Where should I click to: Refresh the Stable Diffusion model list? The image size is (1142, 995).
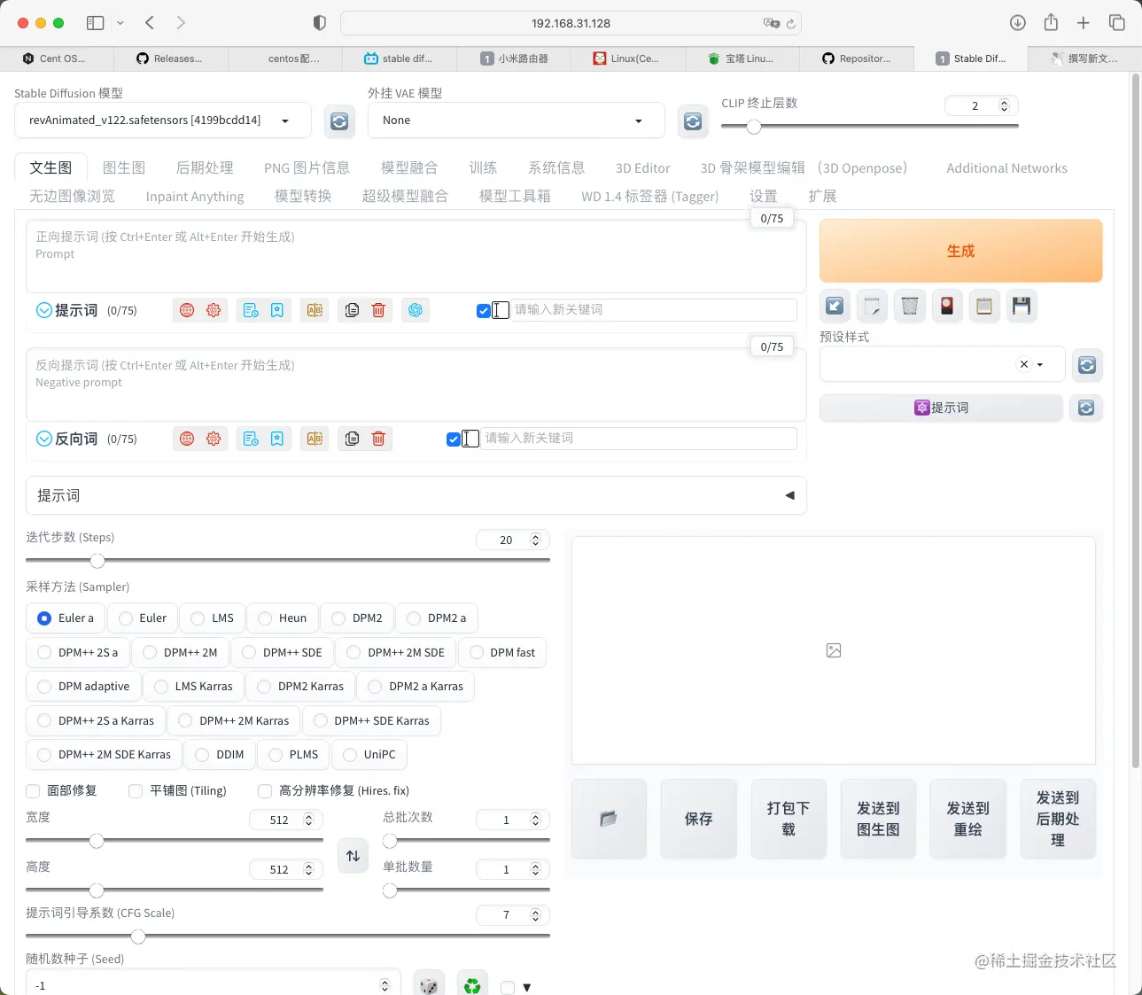click(x=339, y=121)
